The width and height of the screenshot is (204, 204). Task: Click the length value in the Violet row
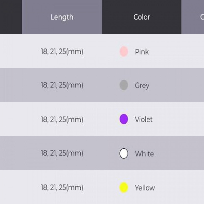point(62,119)
